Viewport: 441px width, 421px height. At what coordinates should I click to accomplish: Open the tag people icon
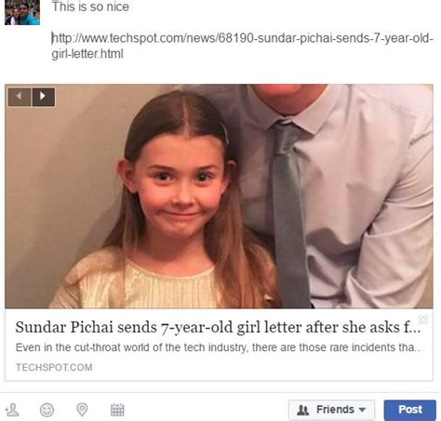pyautogui.click(x=12, y=410)
